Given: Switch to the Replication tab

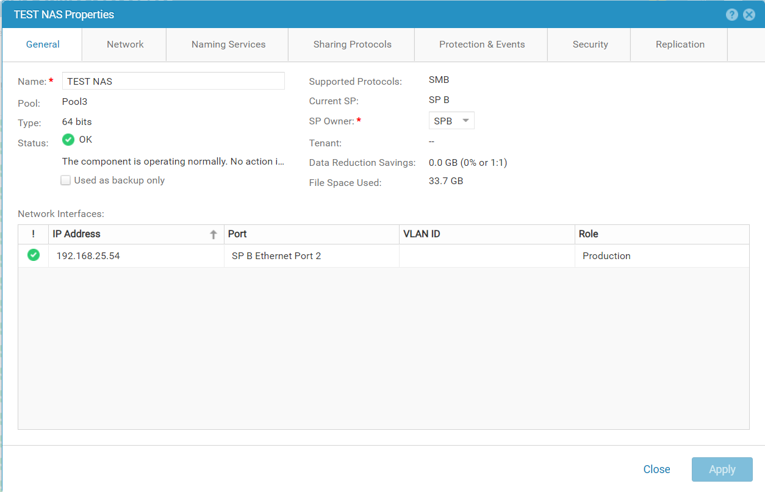Looking at the screenshot, I should click(680, 44).
